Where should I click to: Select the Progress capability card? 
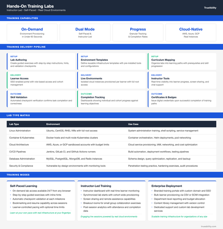pos(138,33)
